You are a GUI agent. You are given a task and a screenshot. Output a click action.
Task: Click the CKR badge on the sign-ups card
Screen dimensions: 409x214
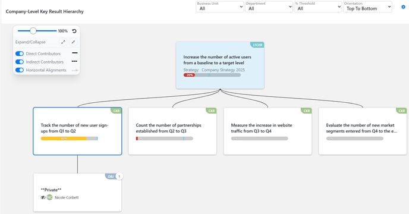(117, 111)
